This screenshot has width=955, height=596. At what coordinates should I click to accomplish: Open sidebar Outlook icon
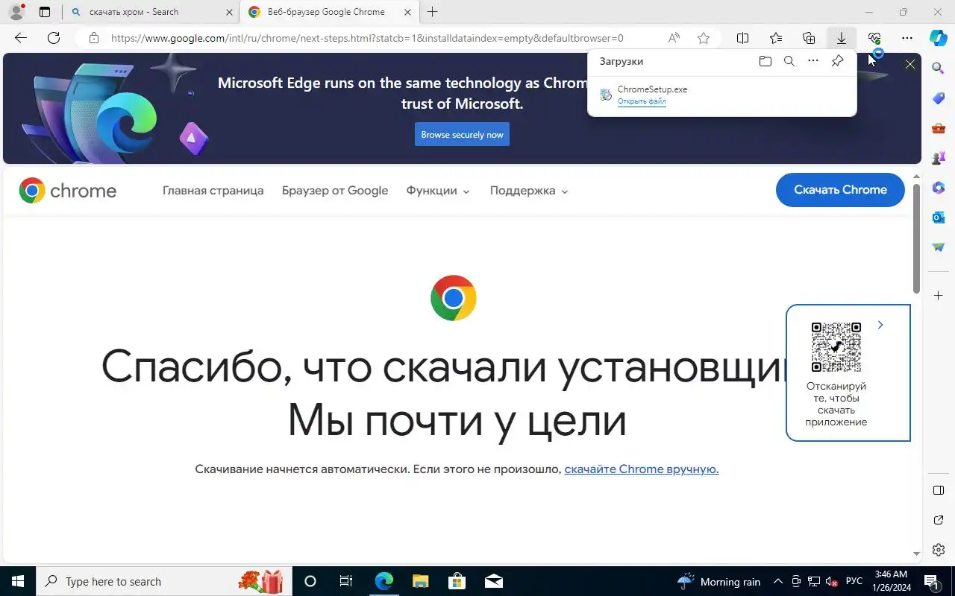pos(939,218)
